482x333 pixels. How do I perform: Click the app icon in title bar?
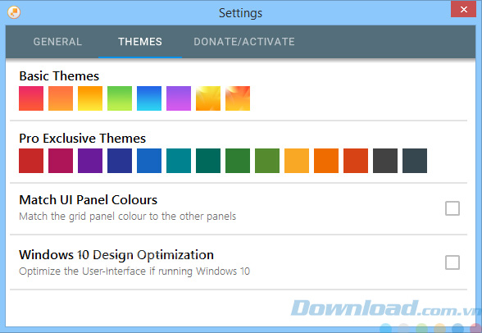tap(14, 12)
